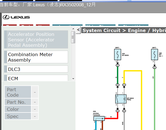Click the Part Code label cell
Screen dimensions: 166x130
point(18,92)
